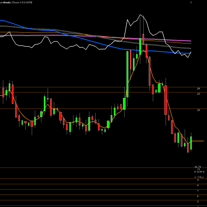Select the 7 price axis label
Image resolution: width=207 pixels, height=207 pixels.
pos(198,191)
